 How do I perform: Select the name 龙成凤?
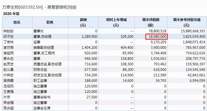point(9,86)
